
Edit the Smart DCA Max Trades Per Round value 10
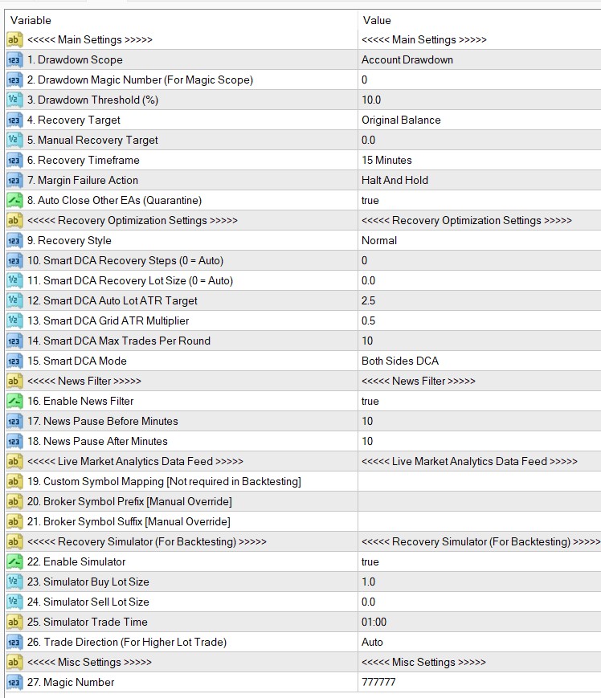[x=367, y=341]
